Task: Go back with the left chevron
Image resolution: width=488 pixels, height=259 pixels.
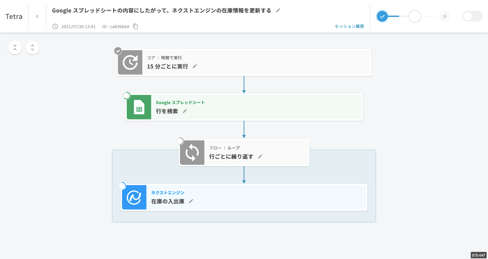Action: (x=37, y=16)
